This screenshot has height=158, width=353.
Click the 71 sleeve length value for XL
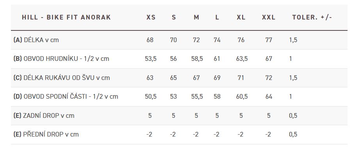[x=241, y=78]
